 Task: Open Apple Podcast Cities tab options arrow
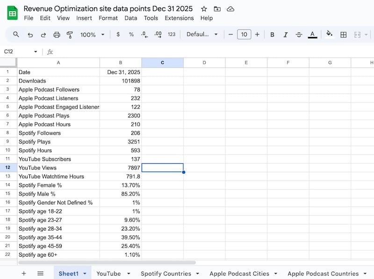276,274
